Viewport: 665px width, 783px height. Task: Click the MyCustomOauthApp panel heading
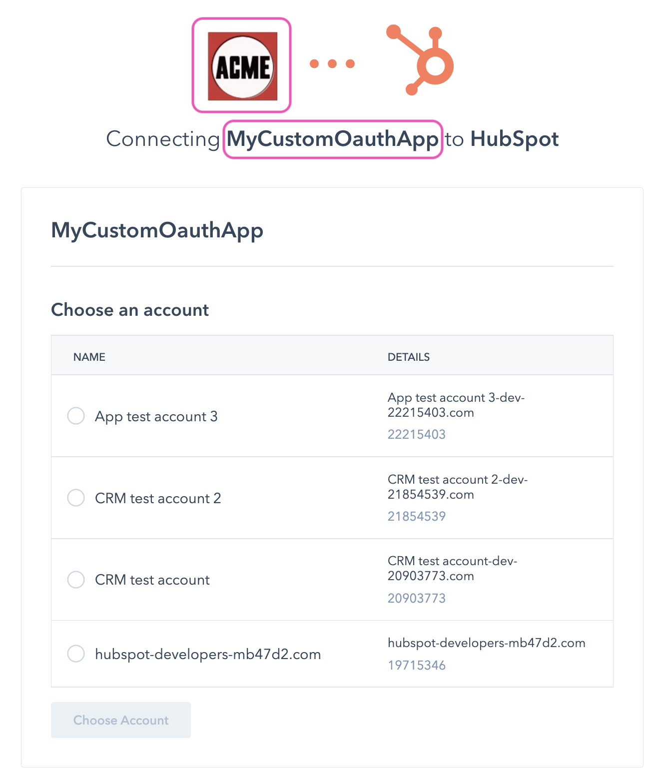pos(156,231)
